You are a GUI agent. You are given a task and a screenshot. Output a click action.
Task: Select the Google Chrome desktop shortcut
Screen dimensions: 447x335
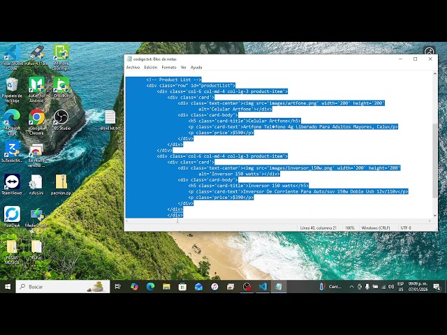pos(36,122)
